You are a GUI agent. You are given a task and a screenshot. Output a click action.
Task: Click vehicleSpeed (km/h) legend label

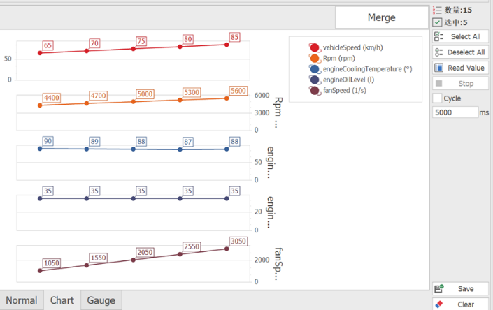point(352,47)
